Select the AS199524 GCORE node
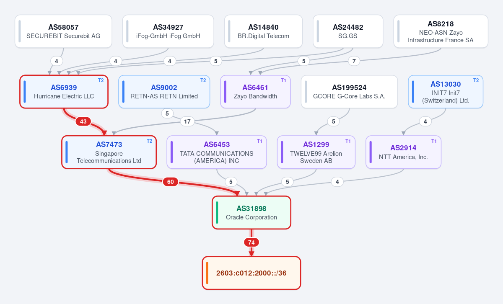The height and width of the screenshot is (304, 503). click(349, 92)
